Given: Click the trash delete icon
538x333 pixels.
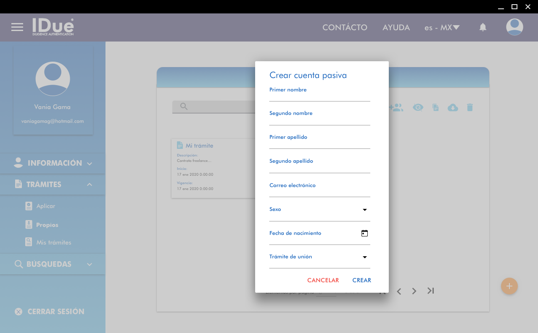Looking at the screenshot, I should (470, 108).
